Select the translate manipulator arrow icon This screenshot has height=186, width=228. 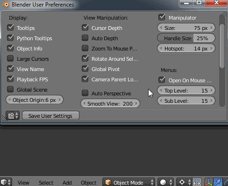pos(218,182)
